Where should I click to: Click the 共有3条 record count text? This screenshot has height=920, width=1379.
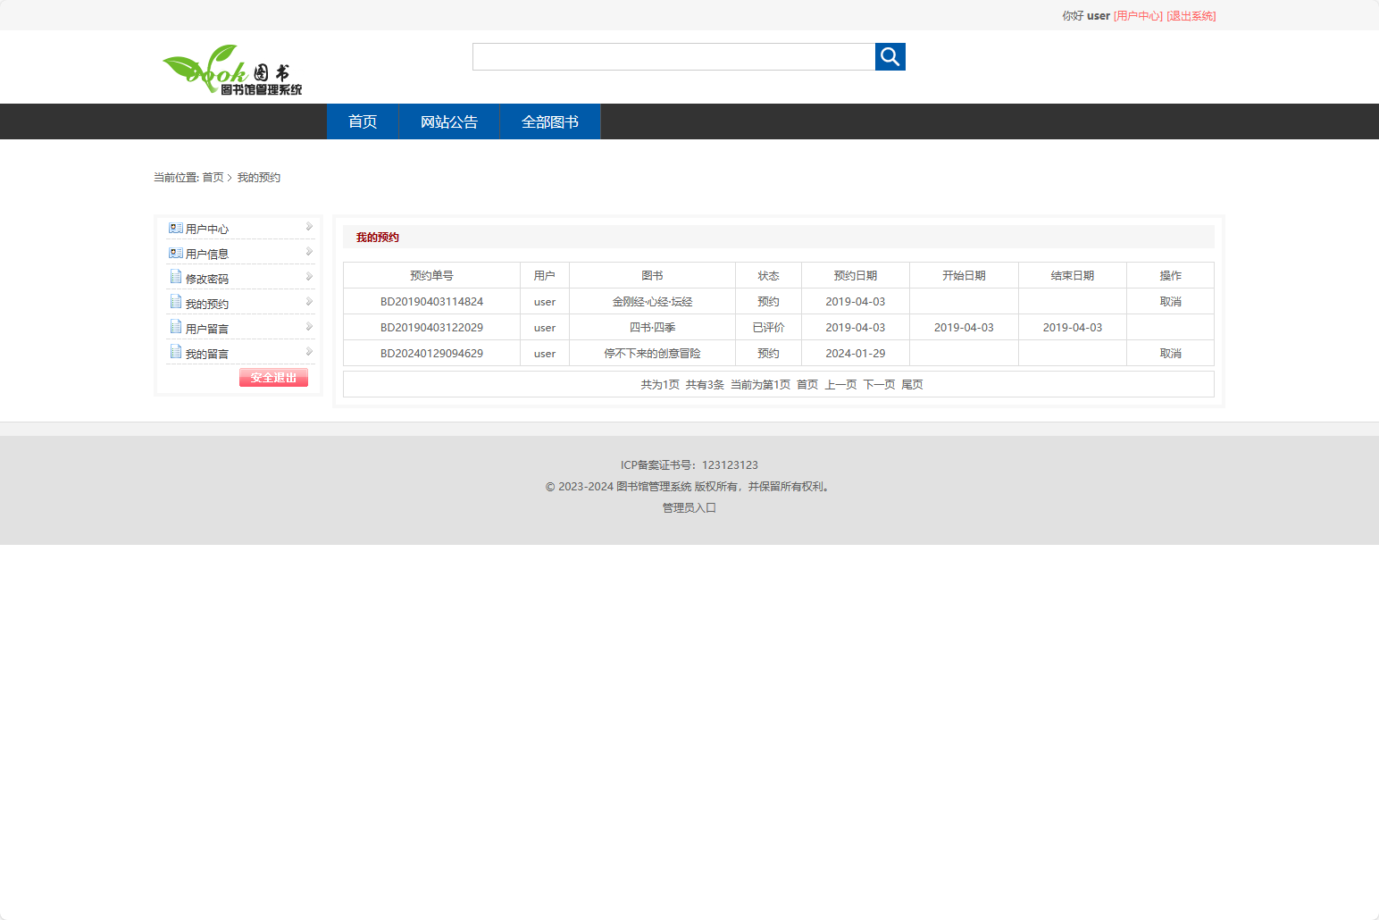tap(705, 385)
